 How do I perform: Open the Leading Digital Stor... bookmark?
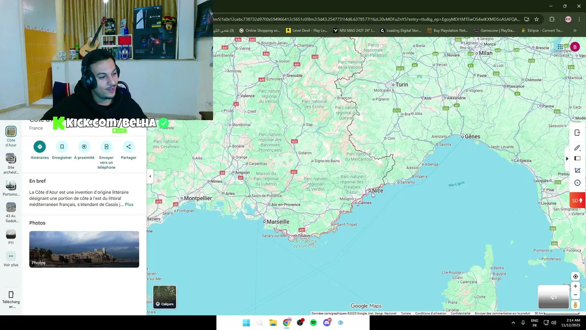pyautogui.click(x=401, y=31)
